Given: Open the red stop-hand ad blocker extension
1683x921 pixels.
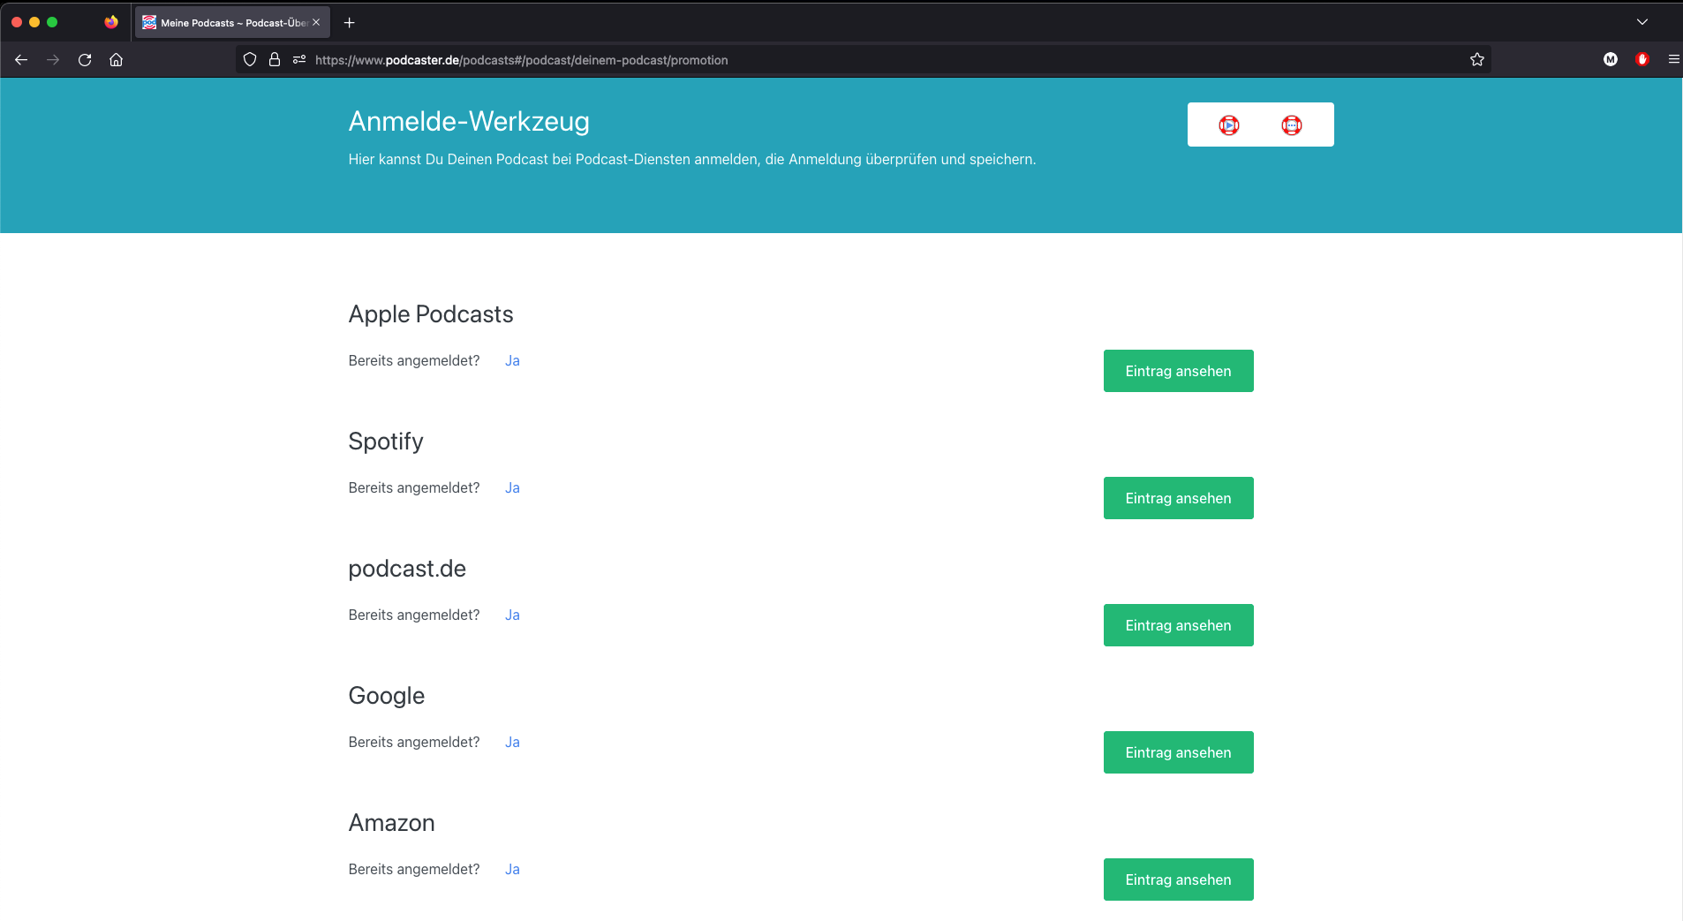Looking at the screenshot, I should pos(1641,60).
